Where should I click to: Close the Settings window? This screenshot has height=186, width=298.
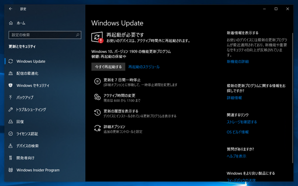pyautogui.click(x=287, y=9)
